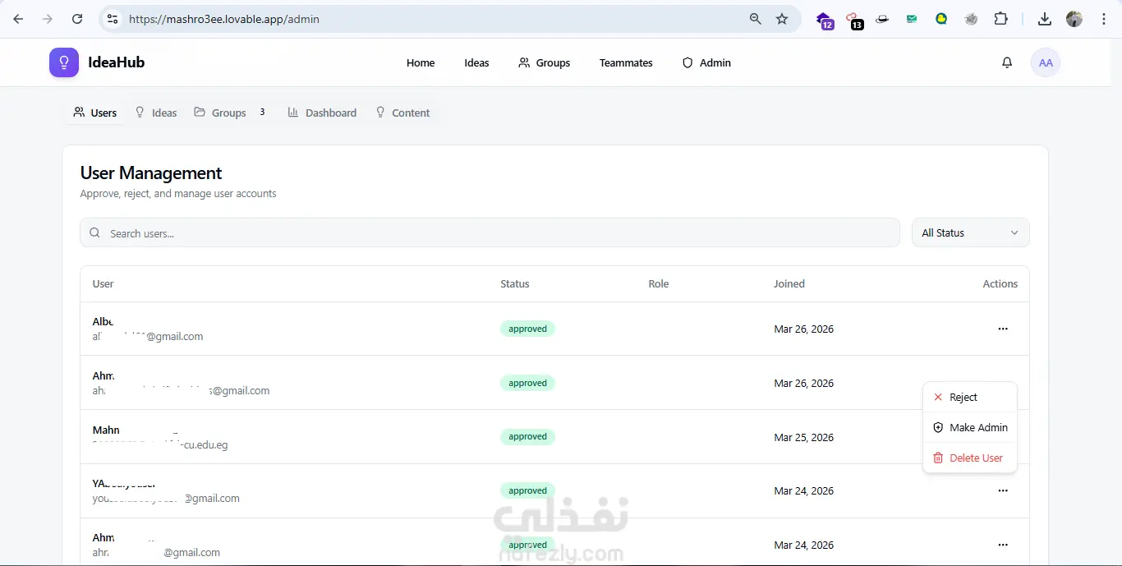Choose Make Admin from the actions menu
1122x566 pixels.
(970, 427)
